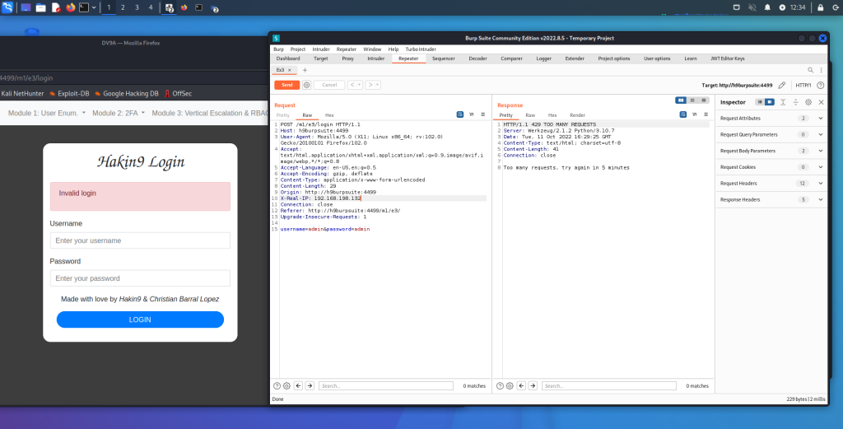Open the JWT Editor Keys tab

point(728,58)
